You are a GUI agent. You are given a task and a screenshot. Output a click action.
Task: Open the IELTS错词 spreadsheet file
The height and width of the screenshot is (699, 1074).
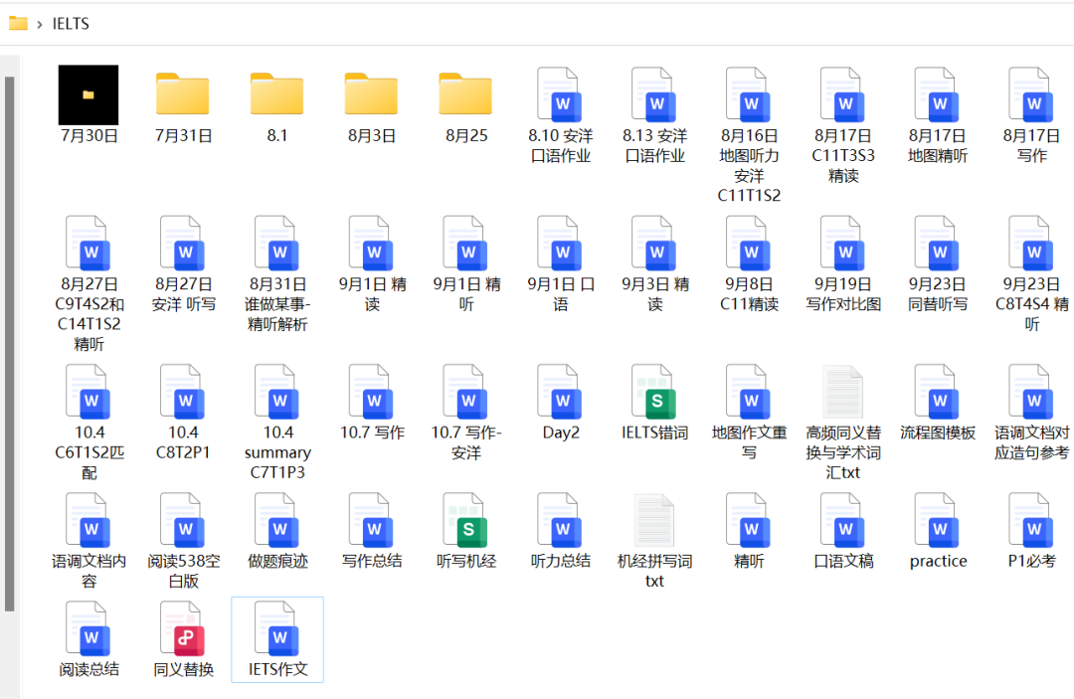click(654, 392)
